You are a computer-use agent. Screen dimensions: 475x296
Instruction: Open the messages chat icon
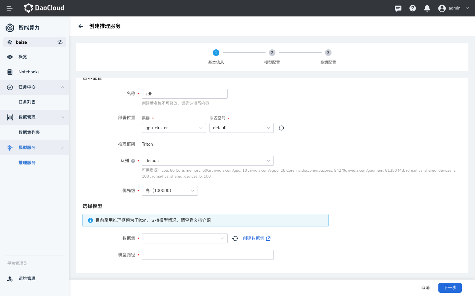point(398,8)
